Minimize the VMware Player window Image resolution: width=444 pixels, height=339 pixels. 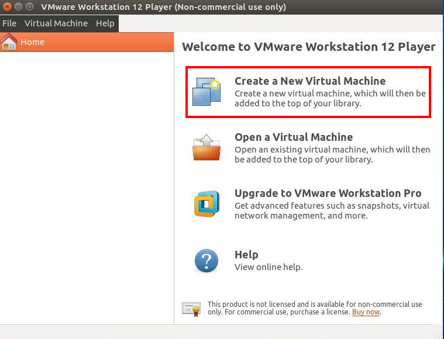pos(18,6)
